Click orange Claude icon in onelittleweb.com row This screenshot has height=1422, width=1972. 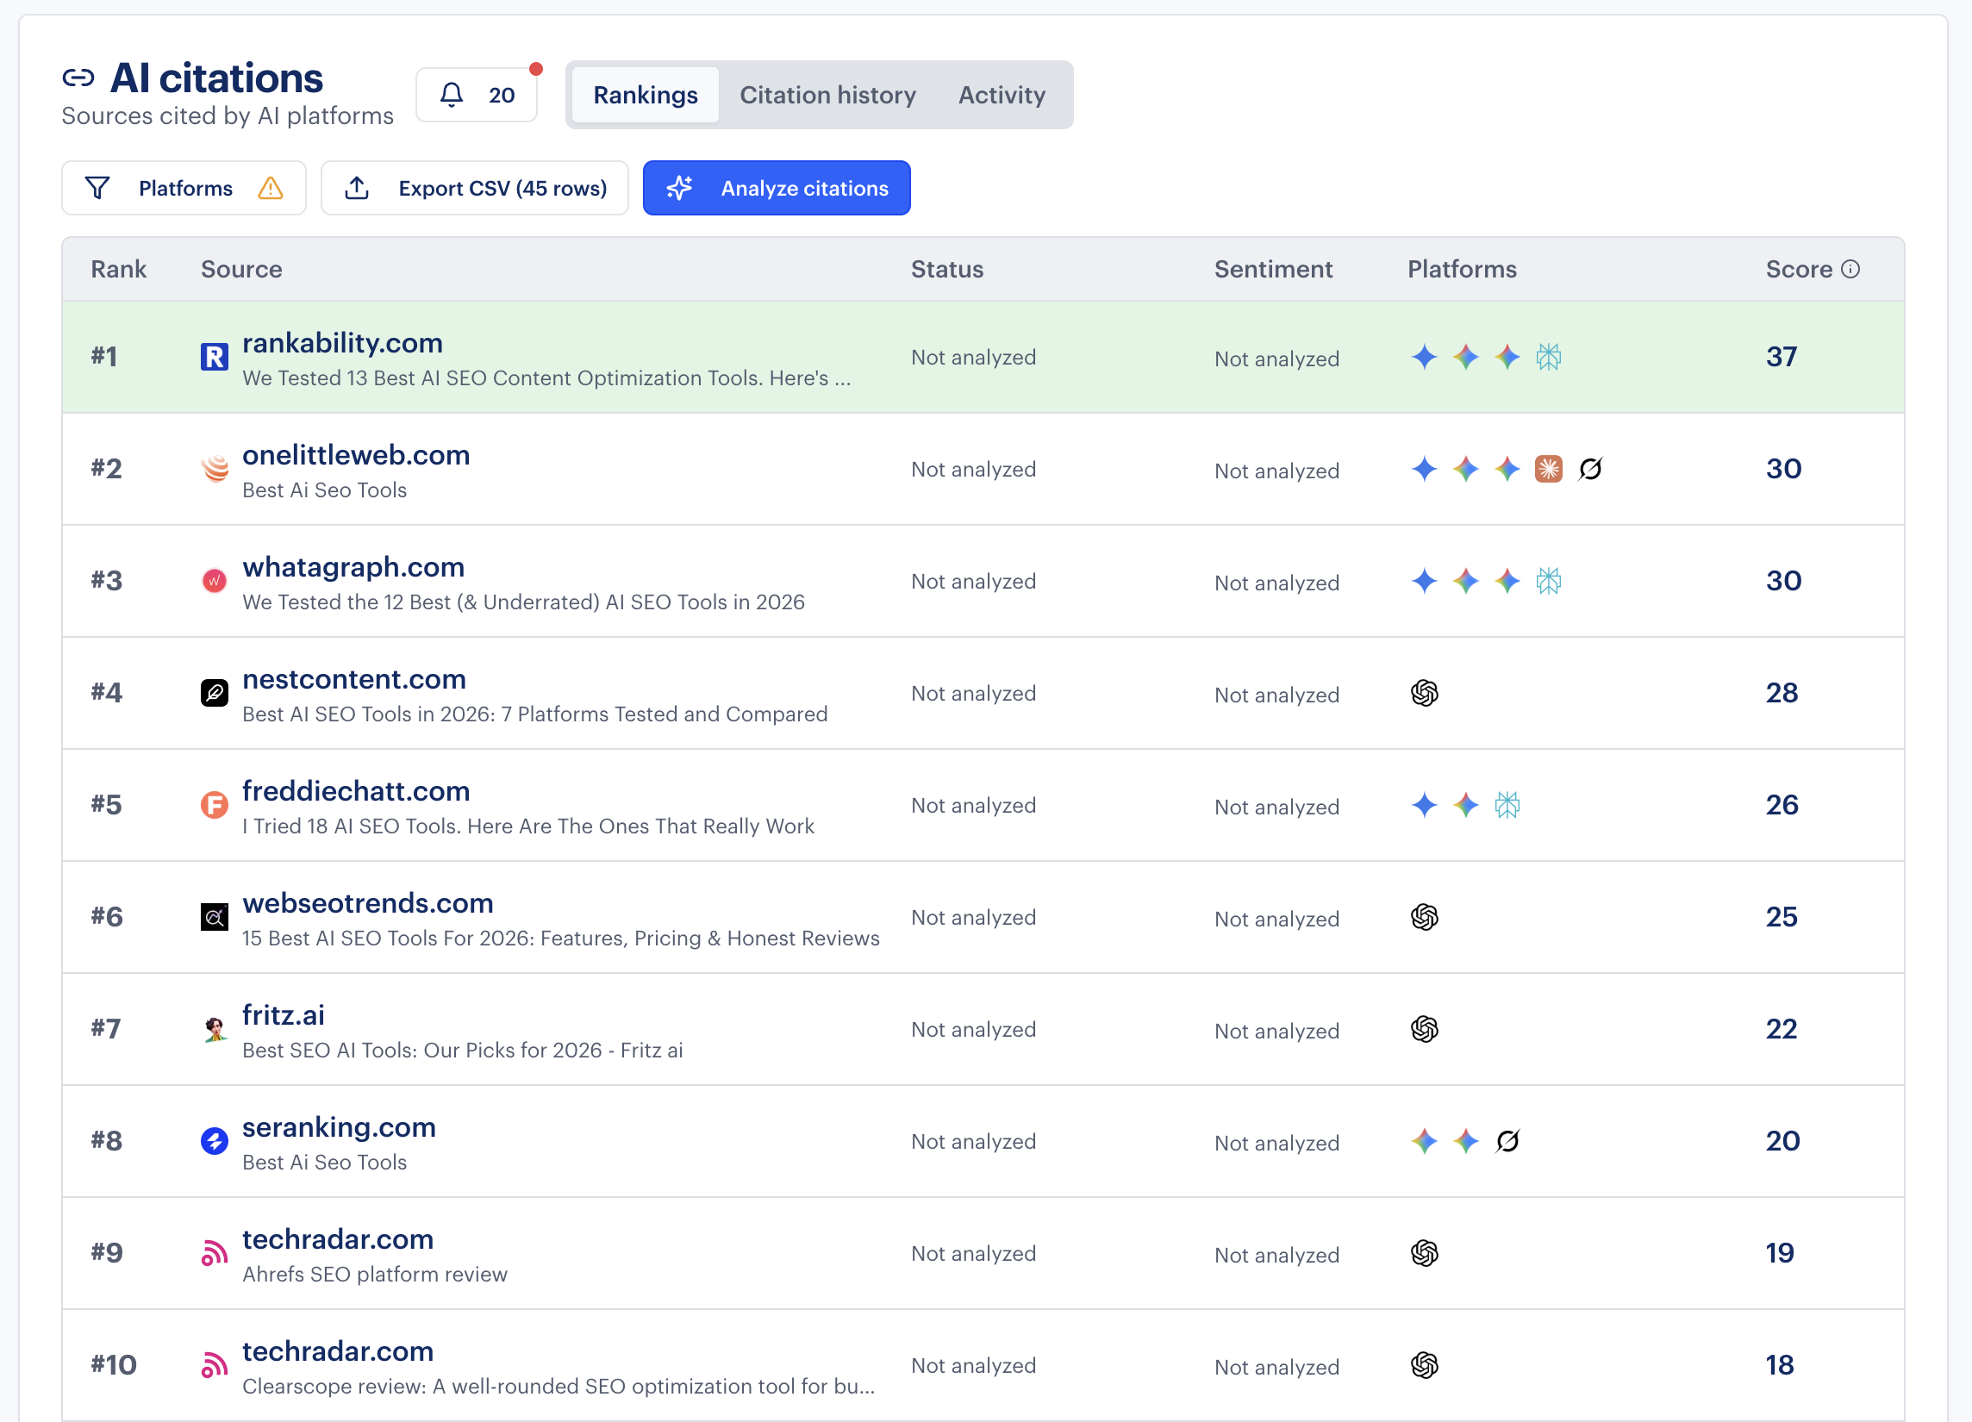coord(1549,469)
